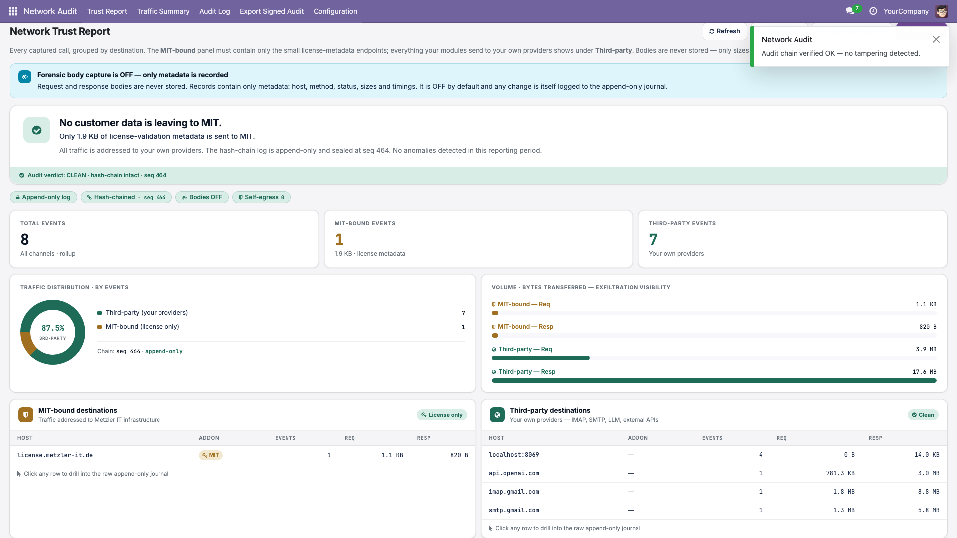957x538 pixels.
Task: Open the user avatar menu
Action: point(942,11)
